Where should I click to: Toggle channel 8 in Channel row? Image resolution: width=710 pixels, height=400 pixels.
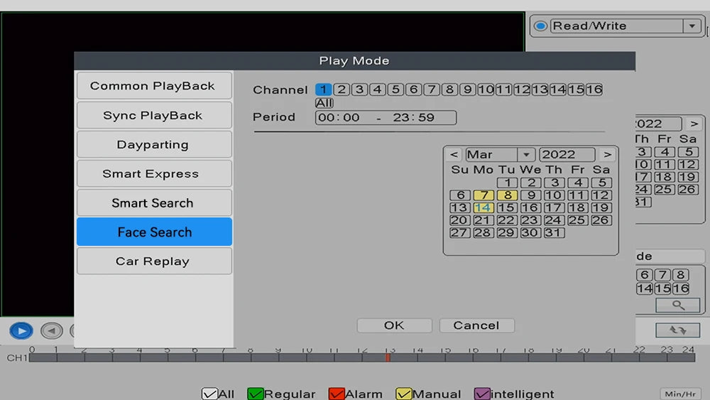pos(449,90)
